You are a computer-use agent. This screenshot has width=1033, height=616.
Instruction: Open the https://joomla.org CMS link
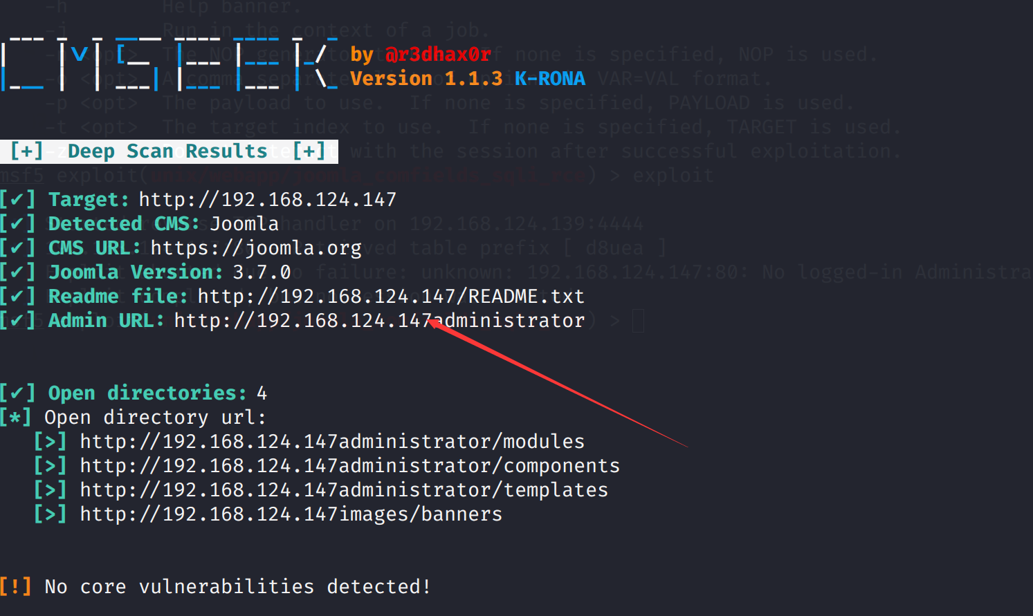(256, 248)
